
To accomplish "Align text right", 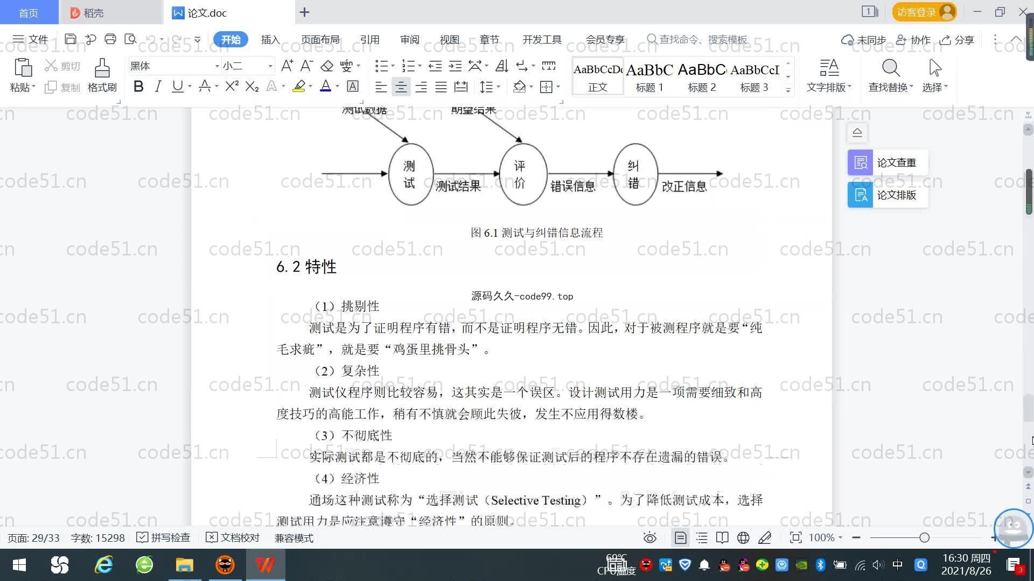I will pos(421,87).
